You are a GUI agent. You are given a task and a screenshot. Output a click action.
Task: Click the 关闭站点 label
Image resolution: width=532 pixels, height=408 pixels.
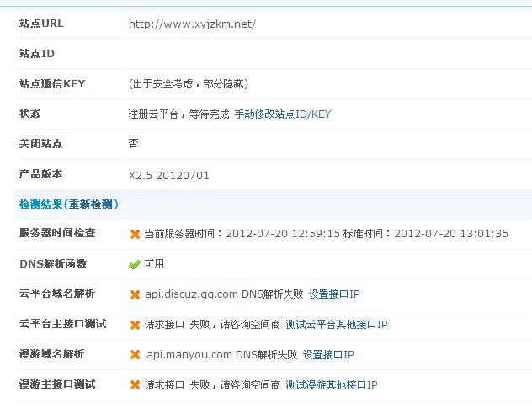tap(40, 144)
